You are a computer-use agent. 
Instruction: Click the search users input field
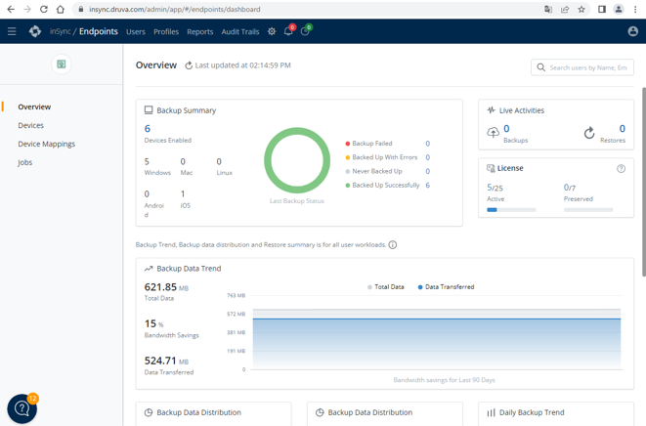click(587, 67)
